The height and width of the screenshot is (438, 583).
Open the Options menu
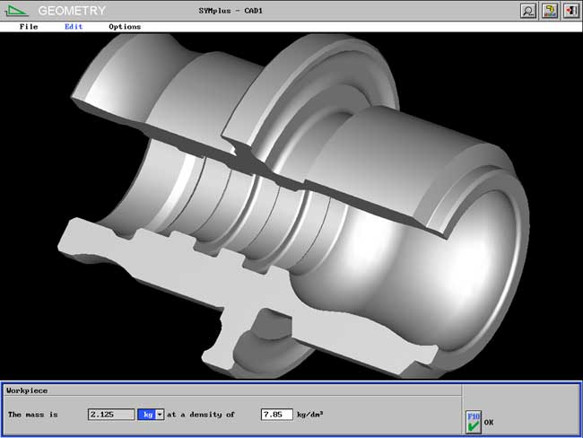(125, 27)
